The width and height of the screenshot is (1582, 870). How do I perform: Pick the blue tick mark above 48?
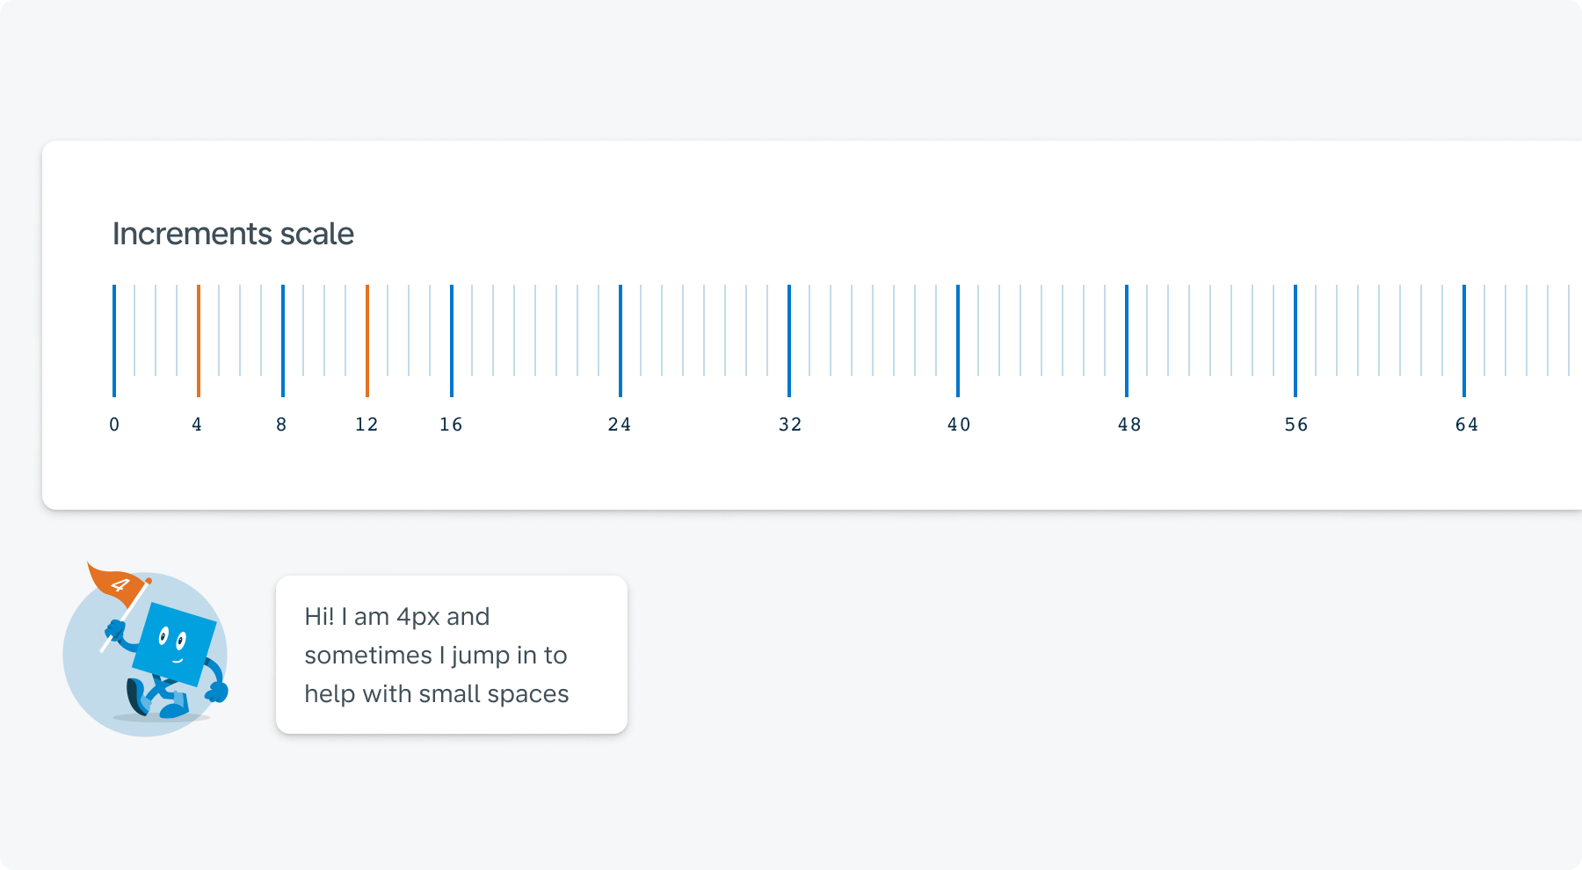point(1127,341)
